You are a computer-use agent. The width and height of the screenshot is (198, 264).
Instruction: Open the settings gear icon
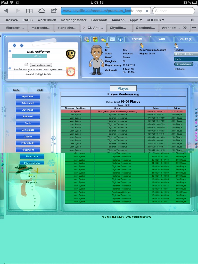pyautogui.click(x=87, y=39)
